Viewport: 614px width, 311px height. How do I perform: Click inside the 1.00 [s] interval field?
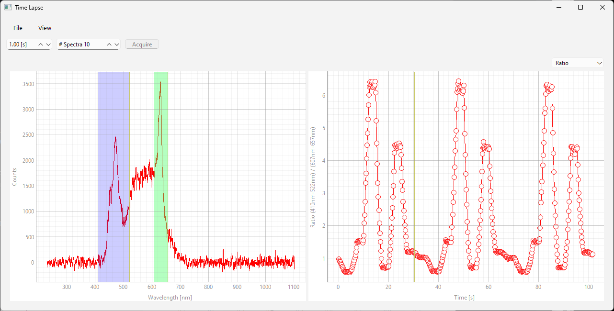(22, 44)
